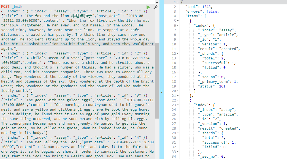The image size is (287, 159).
Task: Open the wrench options menu
Action: [155, 7]
